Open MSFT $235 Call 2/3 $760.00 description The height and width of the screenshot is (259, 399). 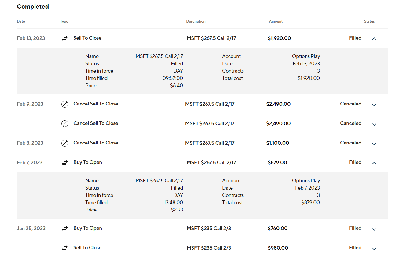coord(209,229)
